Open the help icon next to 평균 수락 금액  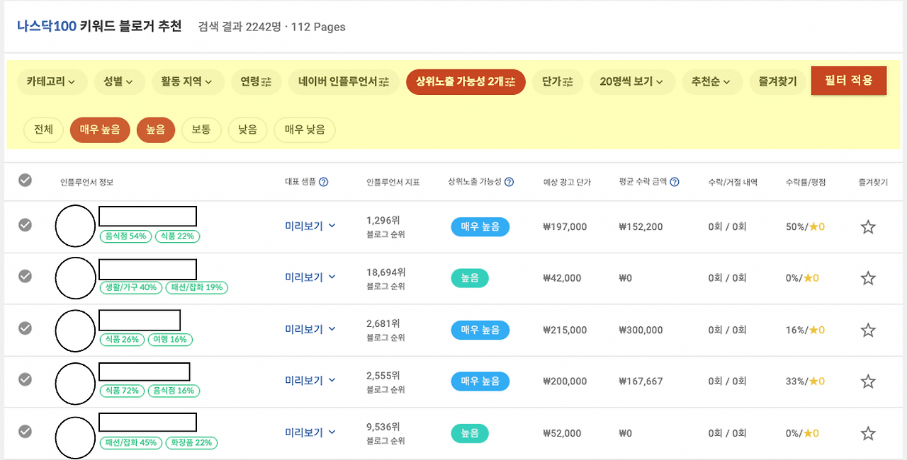(x=673, y=181)
